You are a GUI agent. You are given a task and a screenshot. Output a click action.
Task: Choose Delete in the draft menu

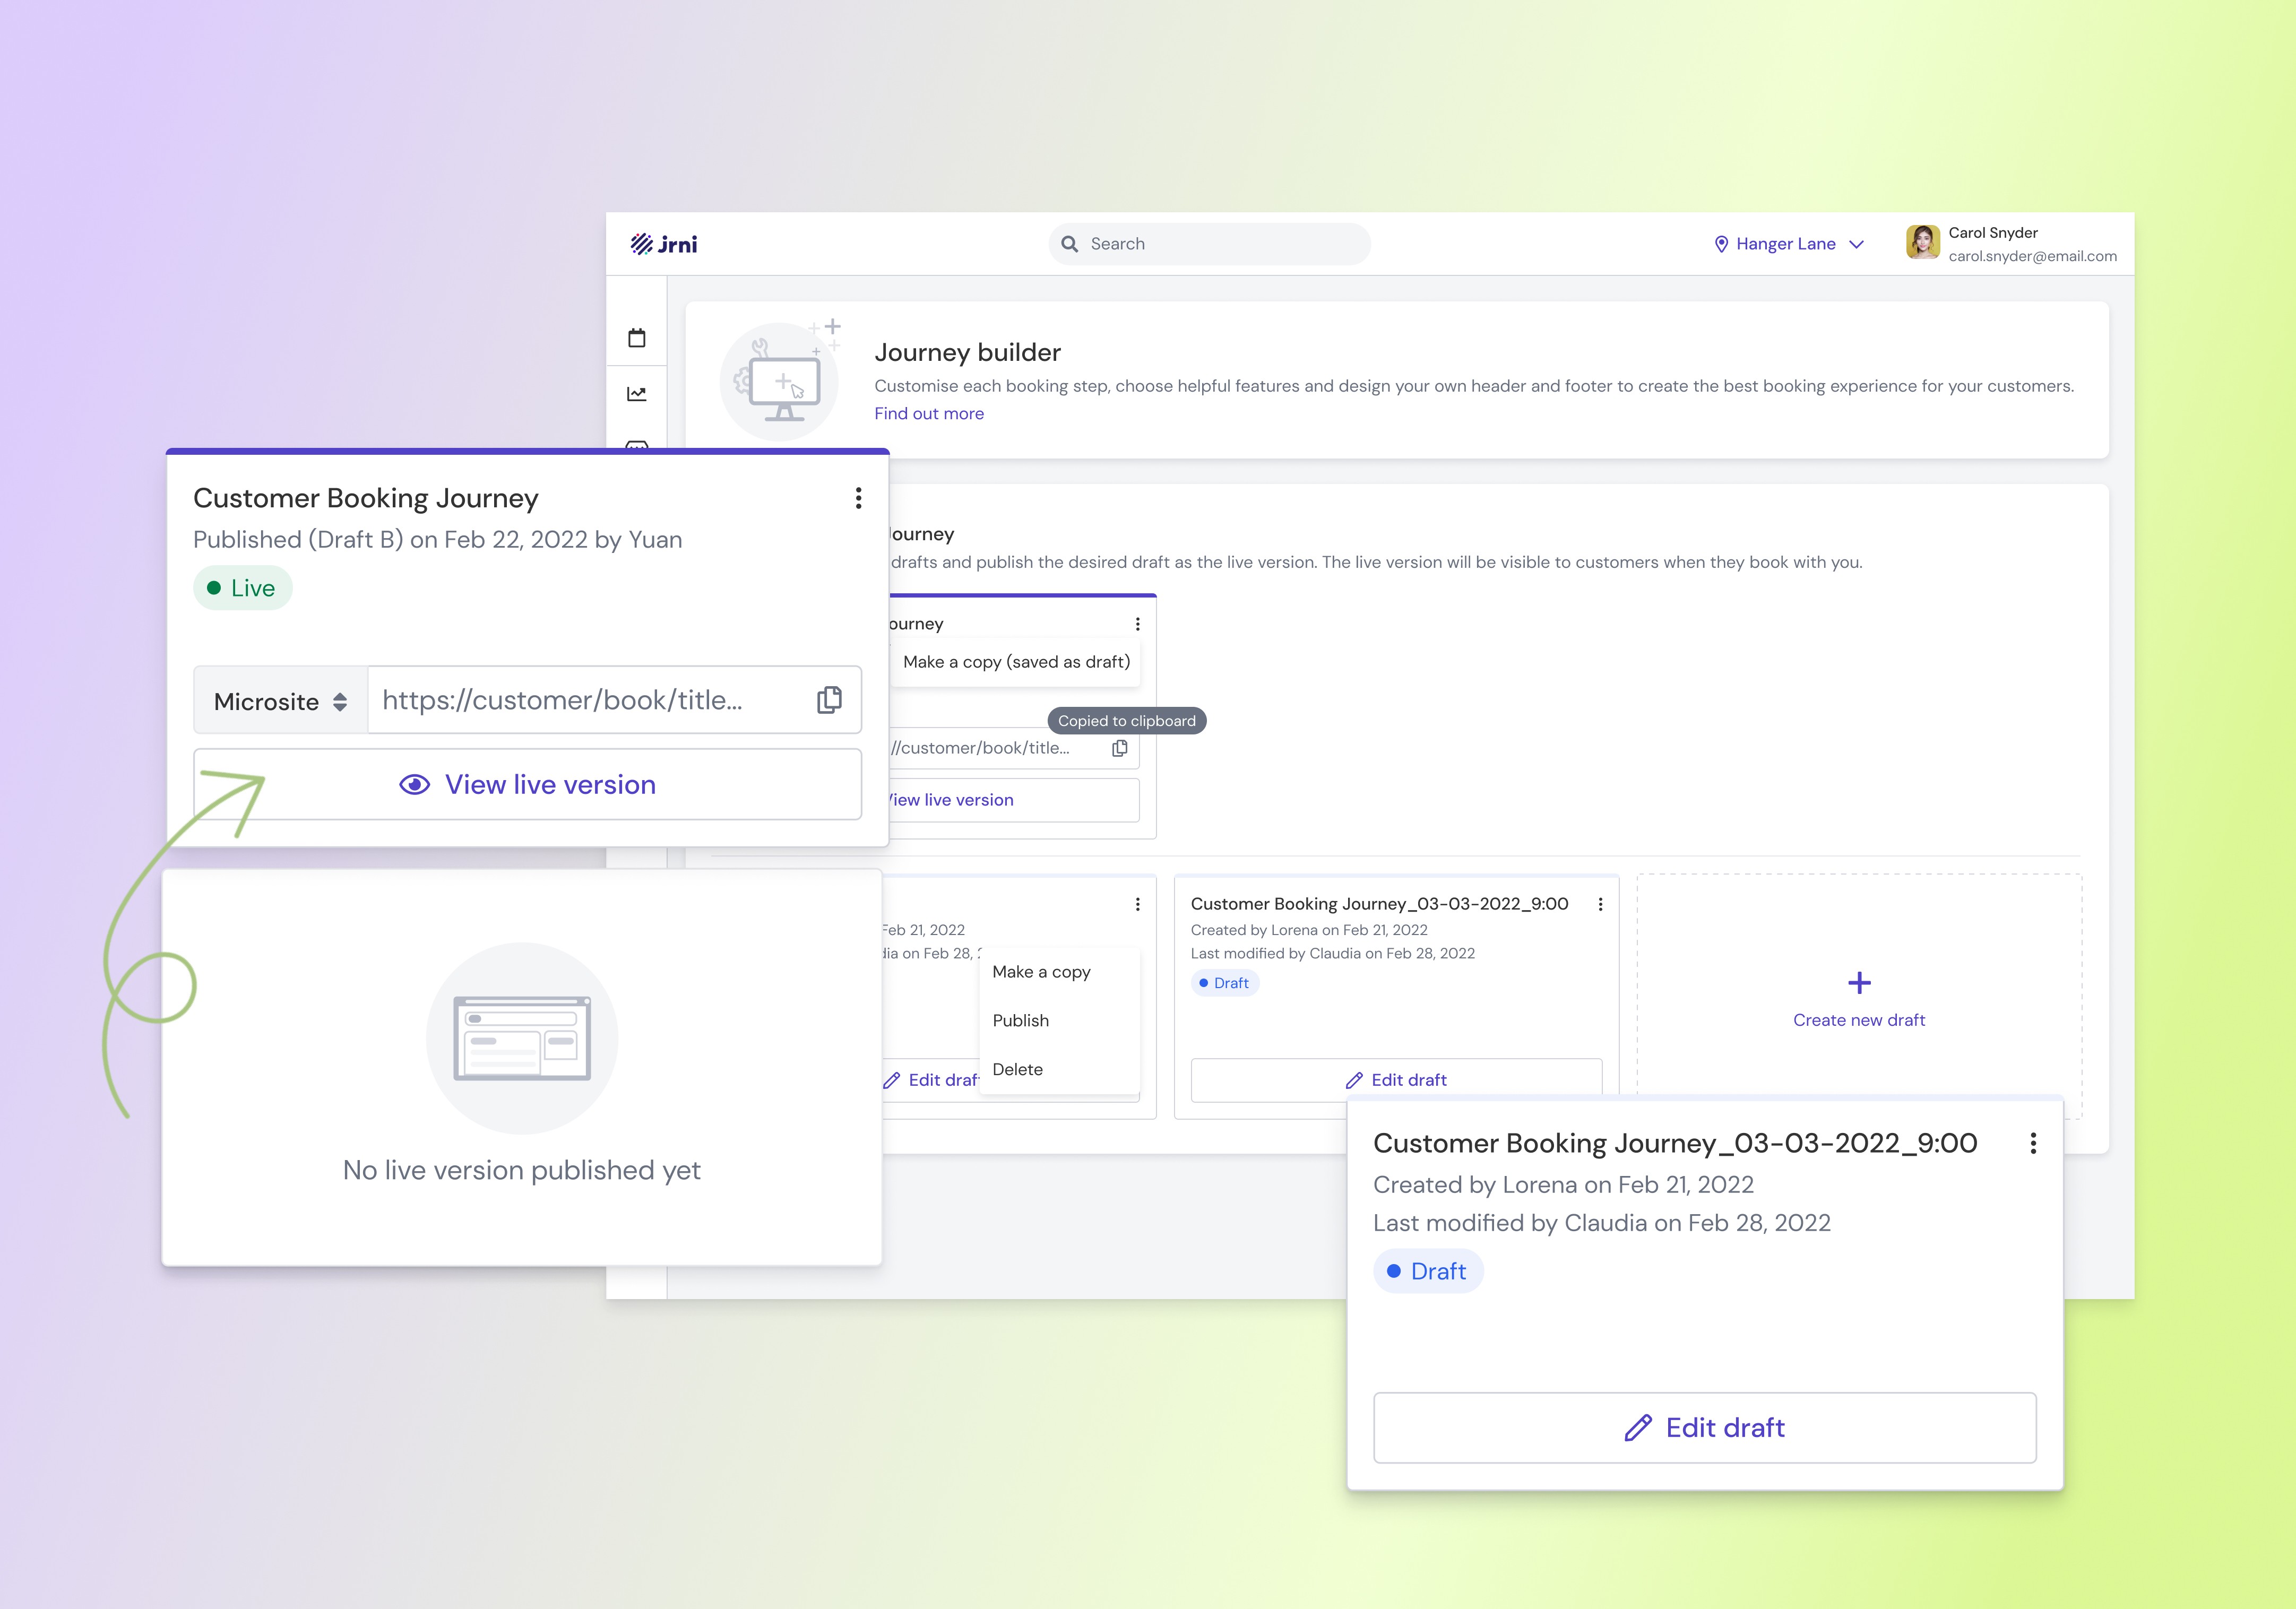[x=1017, y=1069]
